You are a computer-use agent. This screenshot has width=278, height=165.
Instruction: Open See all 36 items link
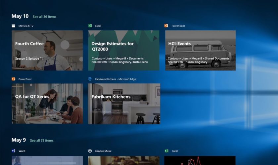(44, 16)
